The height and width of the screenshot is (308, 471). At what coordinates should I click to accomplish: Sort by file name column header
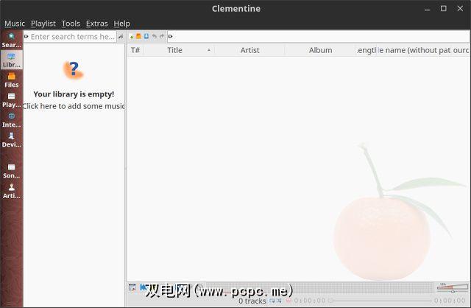(414, 50)
